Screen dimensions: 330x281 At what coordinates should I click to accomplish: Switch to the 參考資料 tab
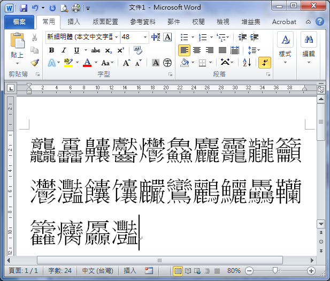pos(143,22)
